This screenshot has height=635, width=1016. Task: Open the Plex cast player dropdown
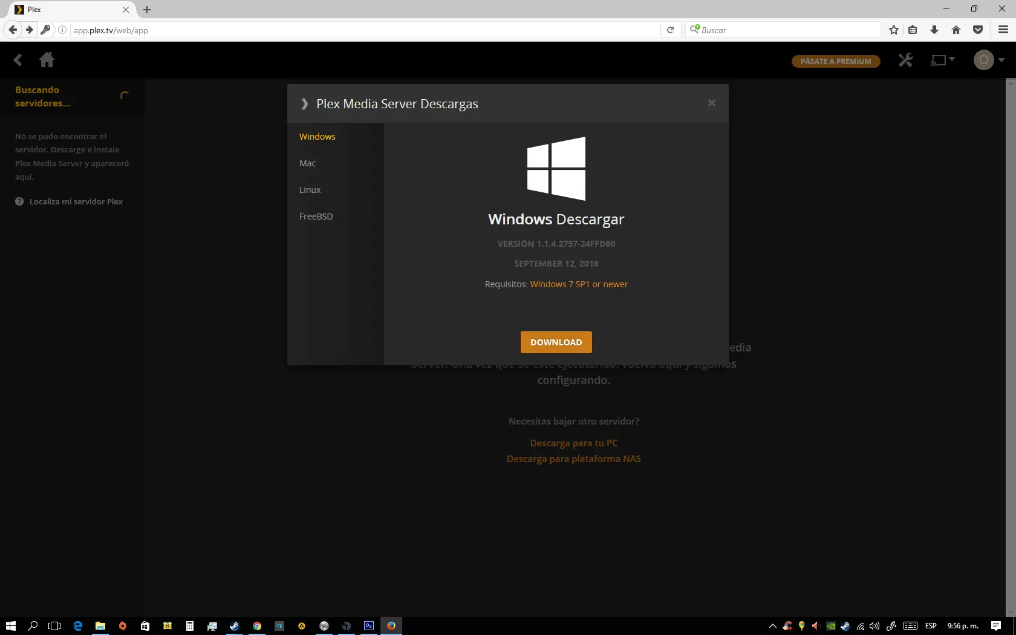[x=943, y=60]
